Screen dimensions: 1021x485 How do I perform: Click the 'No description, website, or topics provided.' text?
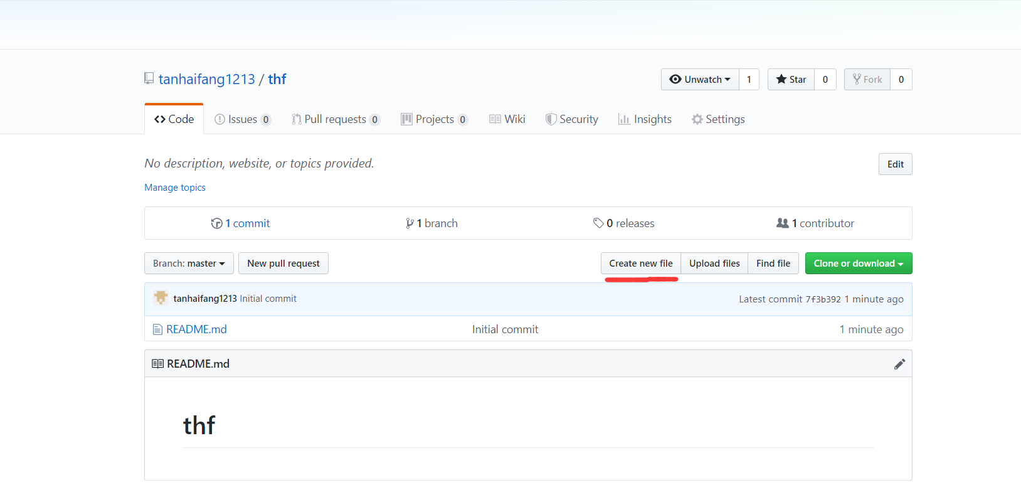coord(259,163)
